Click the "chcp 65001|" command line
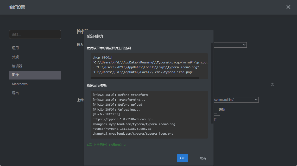 pos(103,58)
